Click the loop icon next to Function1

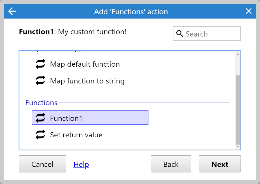[40, 118]
